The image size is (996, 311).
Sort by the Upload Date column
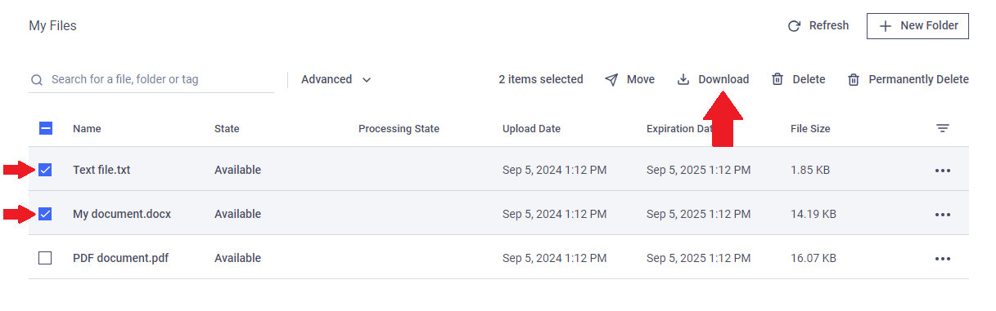531,129
